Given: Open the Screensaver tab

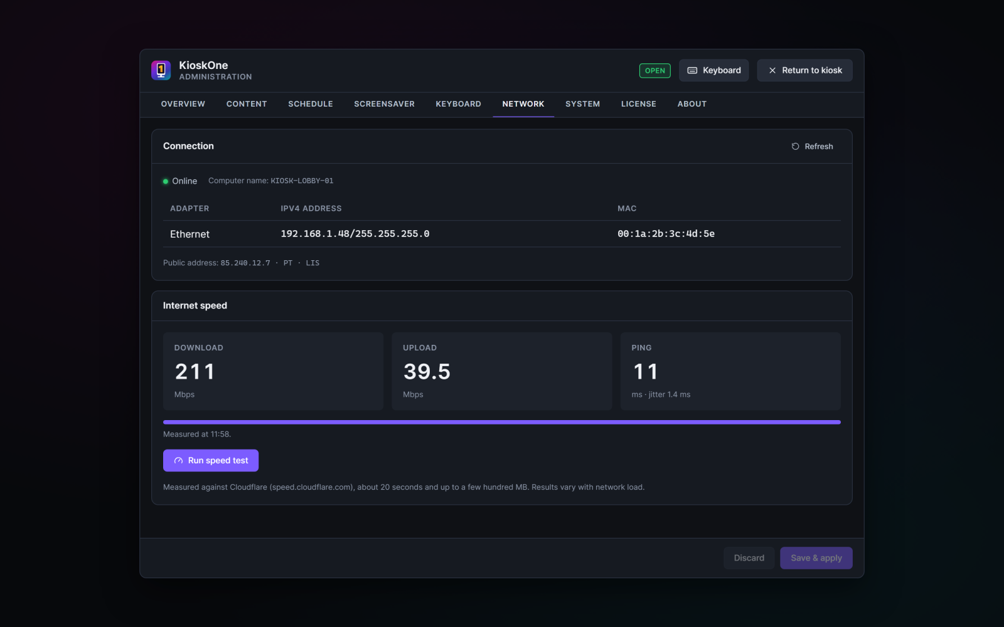Looking at the screenshot, I should (384, 104).
